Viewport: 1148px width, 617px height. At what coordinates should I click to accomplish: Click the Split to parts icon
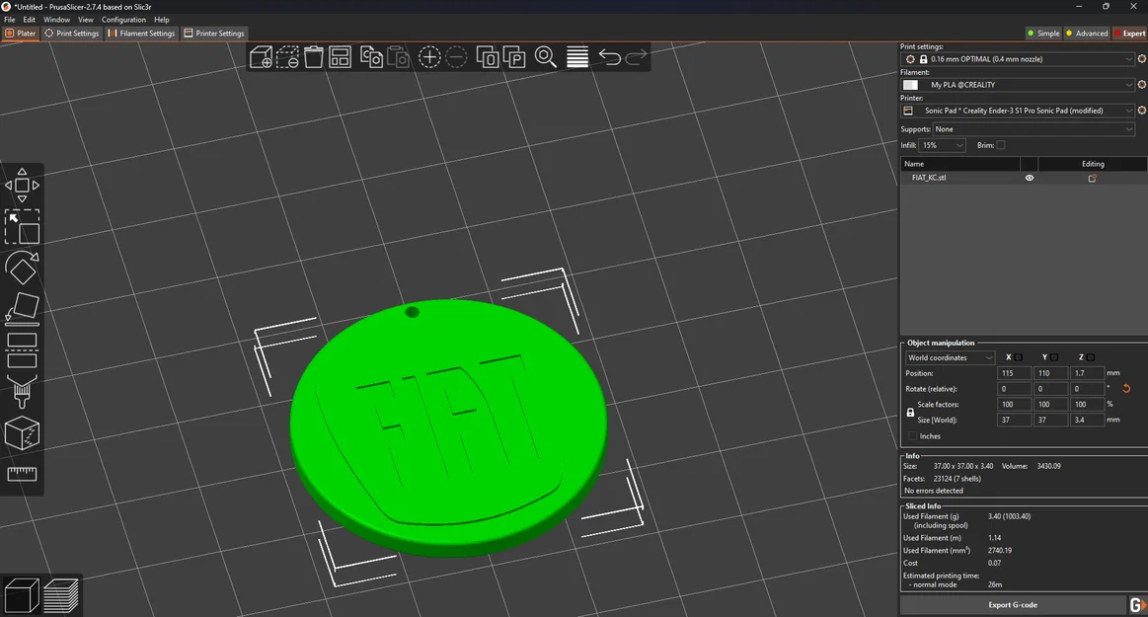pos(514,57)
